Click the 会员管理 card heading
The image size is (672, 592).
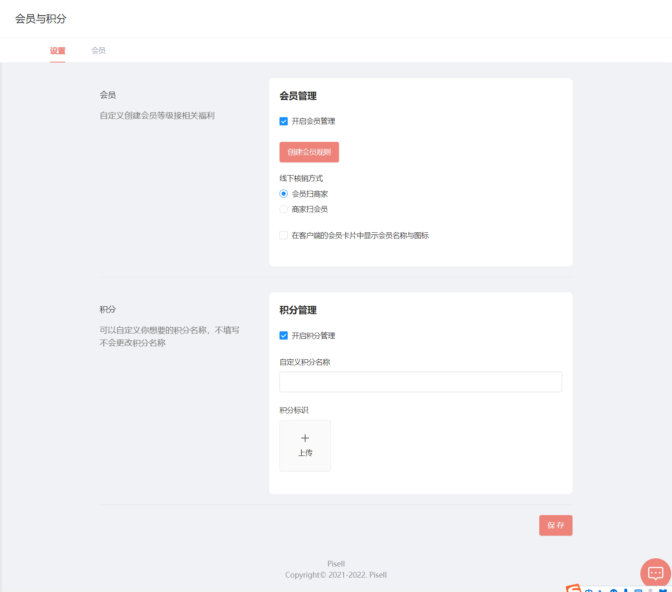point(298,96)
